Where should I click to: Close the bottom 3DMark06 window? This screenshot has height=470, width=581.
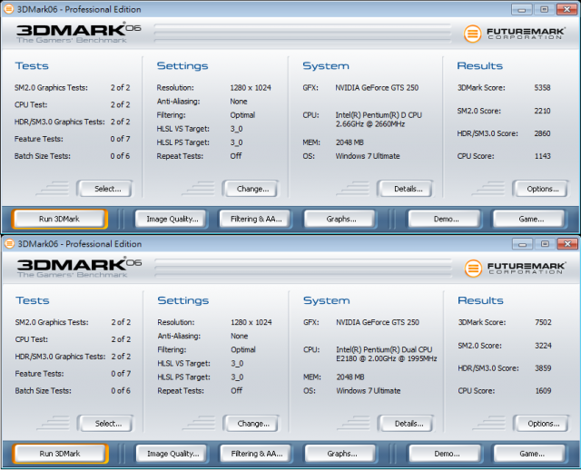click(567, 244)
